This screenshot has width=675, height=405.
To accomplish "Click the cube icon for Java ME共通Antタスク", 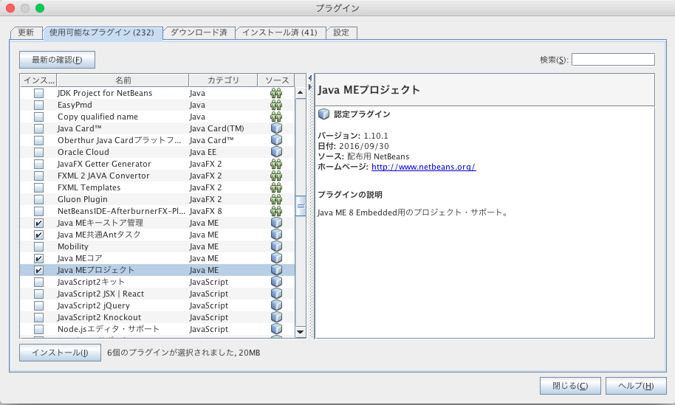I will [x=276, y=235].
